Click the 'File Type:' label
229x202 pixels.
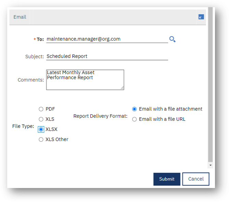pos(23,126)
